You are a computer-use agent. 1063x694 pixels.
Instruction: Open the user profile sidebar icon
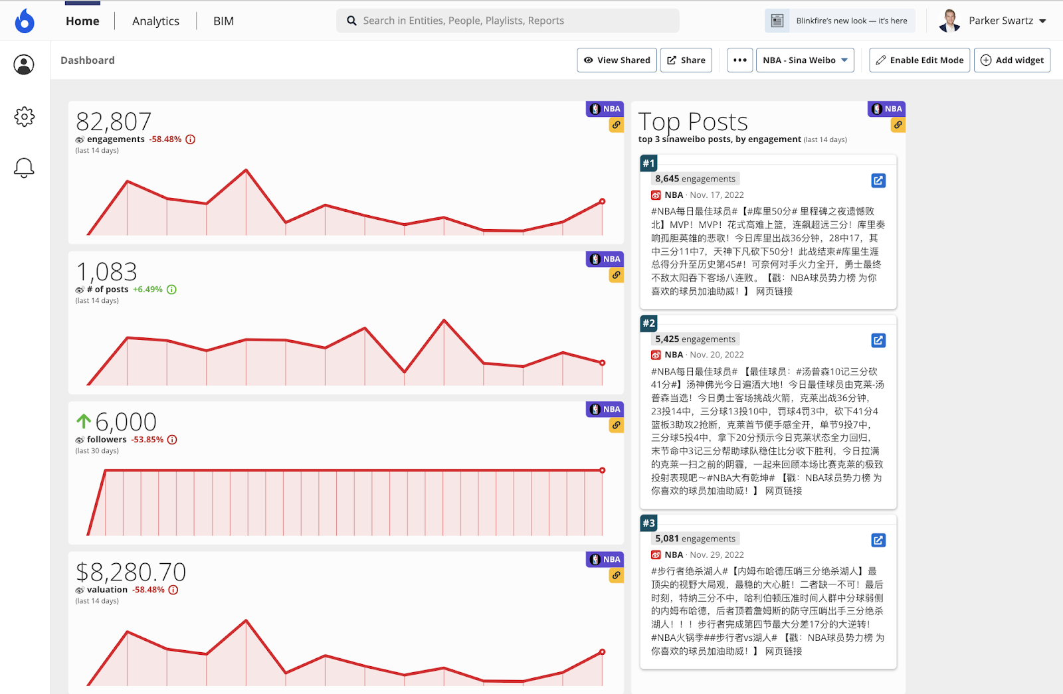point(24,64)
